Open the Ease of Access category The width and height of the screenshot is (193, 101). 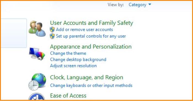pos(68,96)
